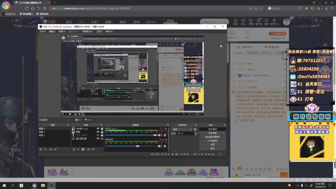
Task: Open desktop audio settings gear
Action: point(165,146)
